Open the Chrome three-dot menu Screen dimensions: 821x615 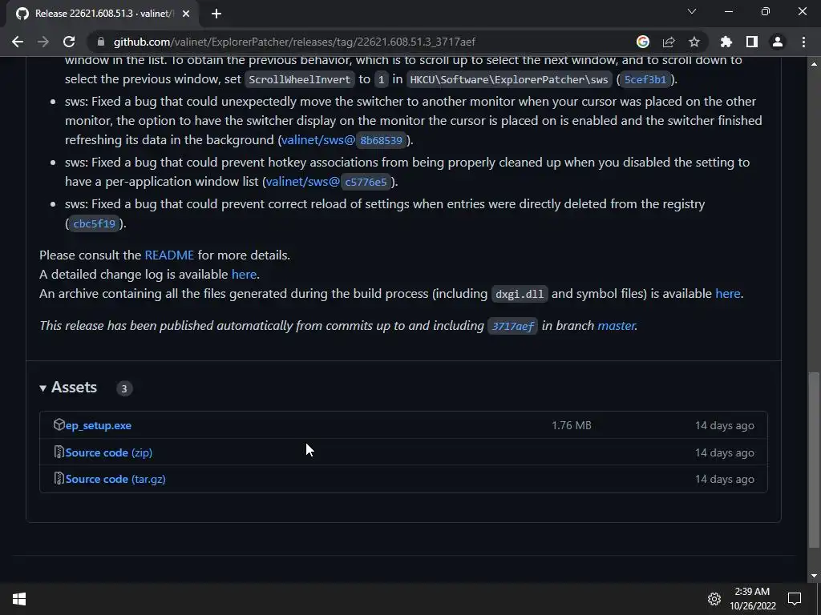coord(803,42)
